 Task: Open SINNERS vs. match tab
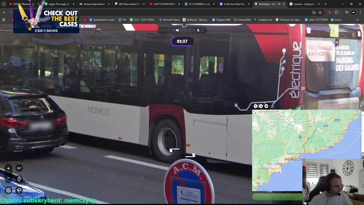pos(200,4)
